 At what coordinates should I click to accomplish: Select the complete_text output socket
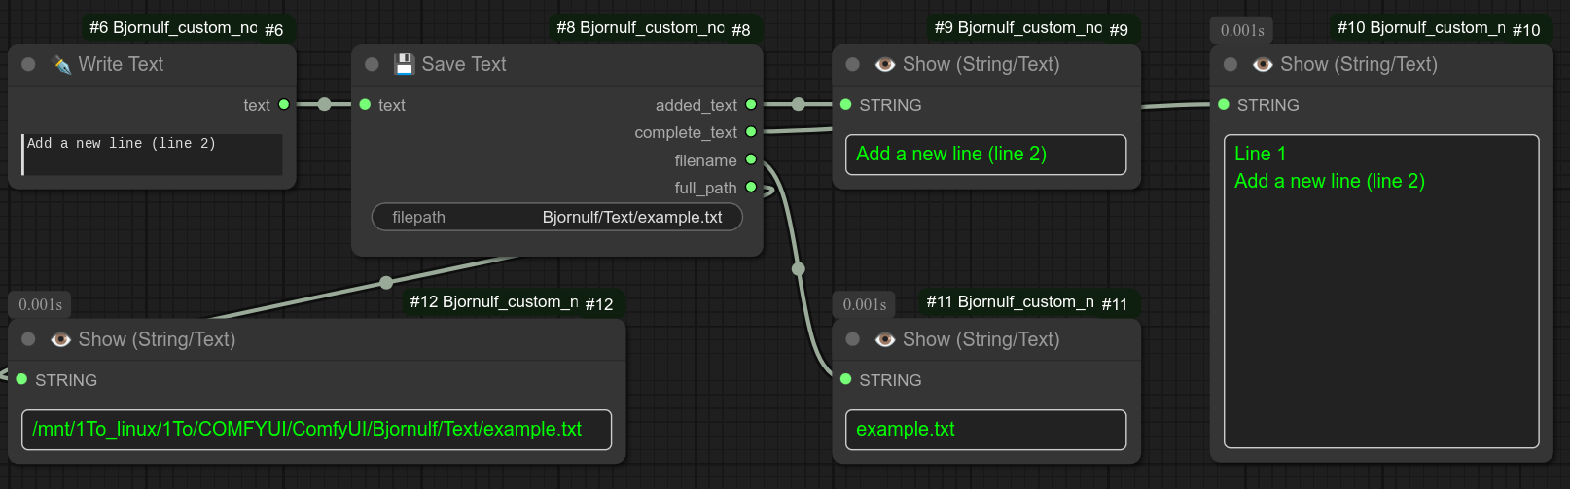tap(751, 132)
